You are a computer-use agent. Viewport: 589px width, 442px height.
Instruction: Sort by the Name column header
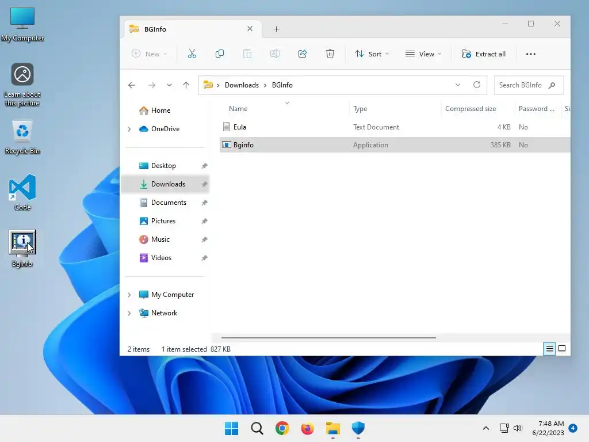(x=238, y=109)
